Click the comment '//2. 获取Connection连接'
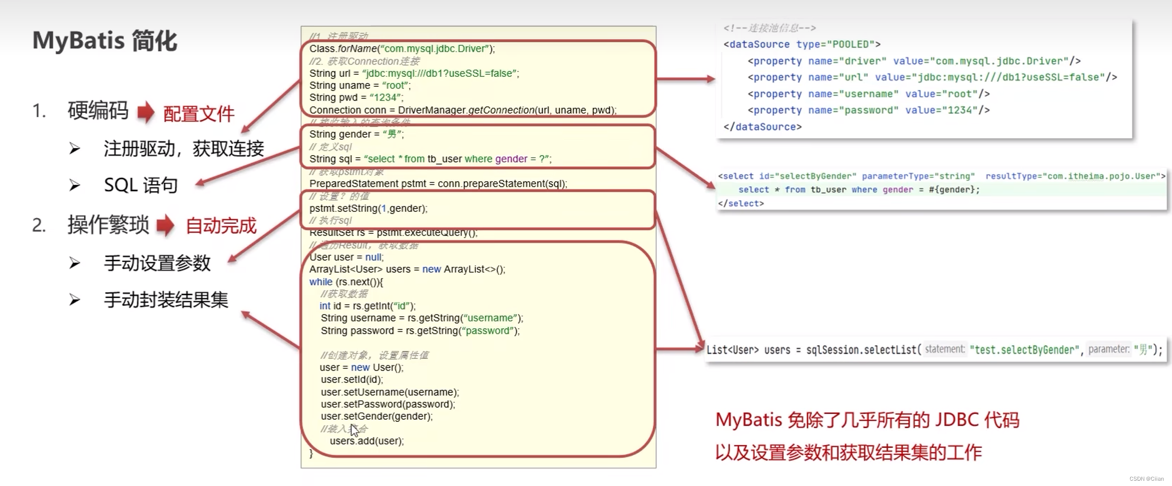 (x=364, y=61)
